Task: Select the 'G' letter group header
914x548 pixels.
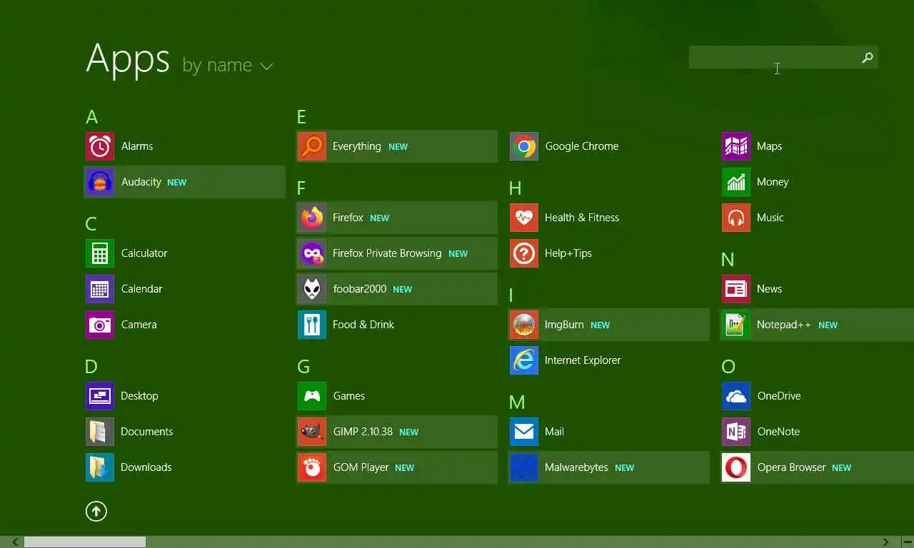Action: click(x=303, y=367)
